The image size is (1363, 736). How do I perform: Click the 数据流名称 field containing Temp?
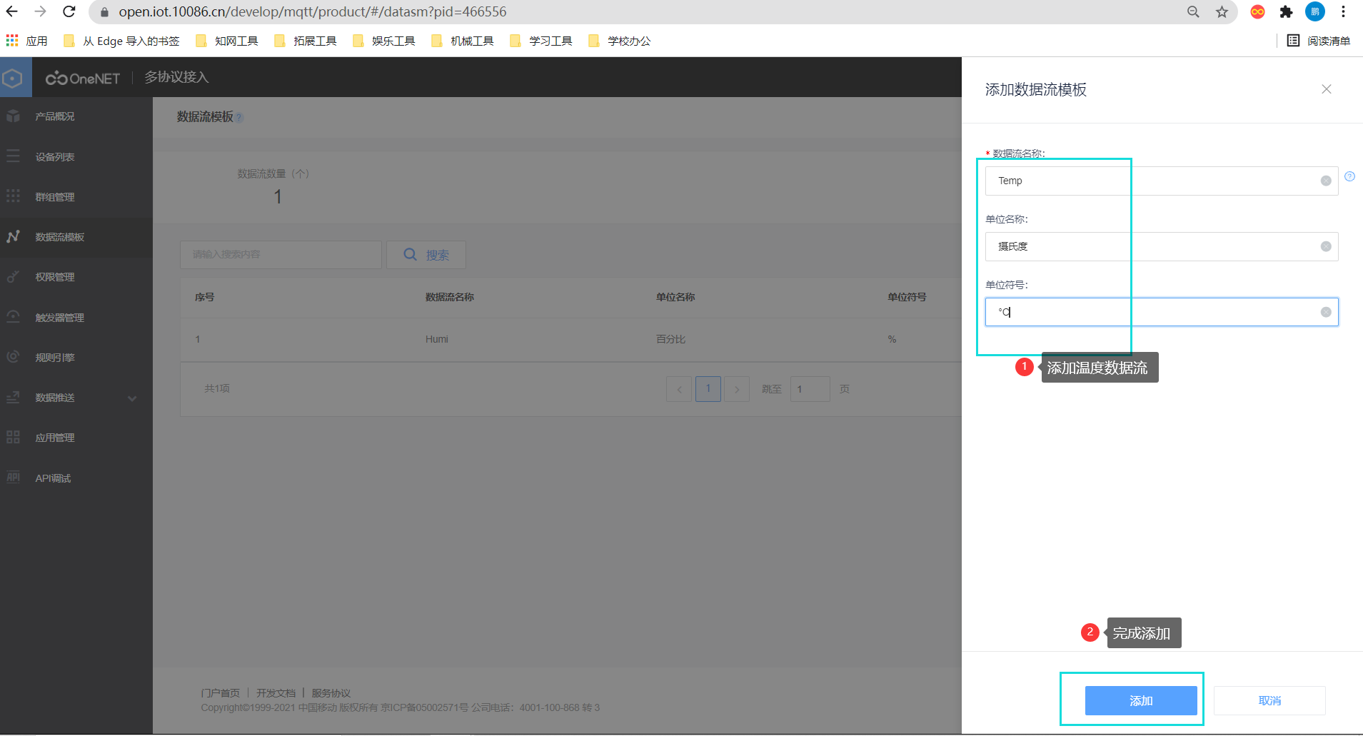pos(1162,181)
